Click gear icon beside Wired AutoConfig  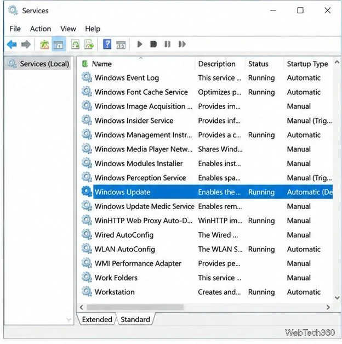(x=87, y=234)
